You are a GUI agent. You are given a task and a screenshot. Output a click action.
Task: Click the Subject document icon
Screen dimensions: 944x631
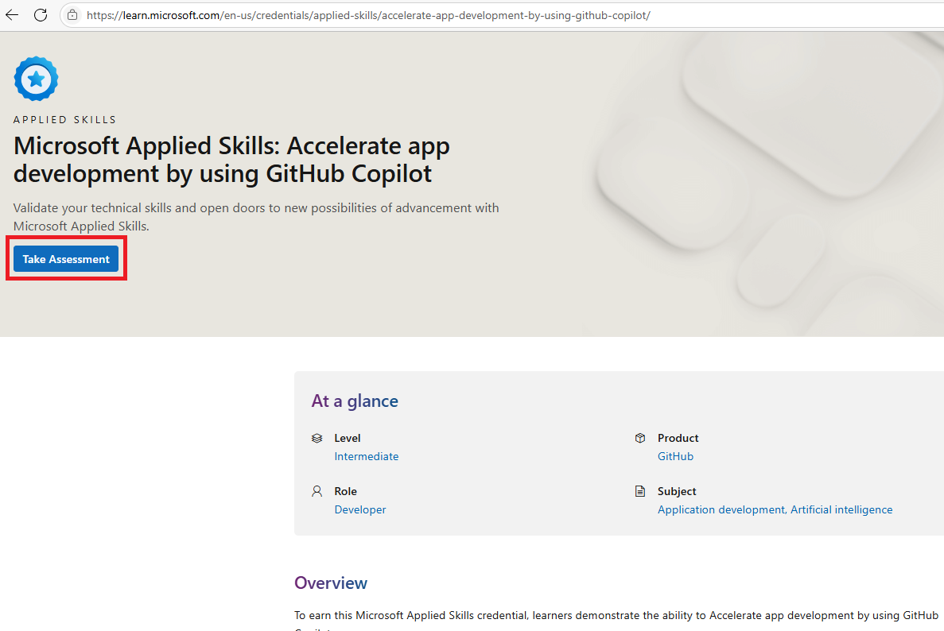pyautogui.click(x=640, y=491)
